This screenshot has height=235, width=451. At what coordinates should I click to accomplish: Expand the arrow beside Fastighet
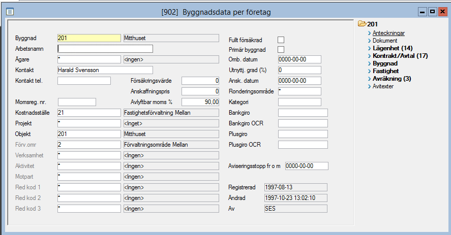tap(370, 71)
